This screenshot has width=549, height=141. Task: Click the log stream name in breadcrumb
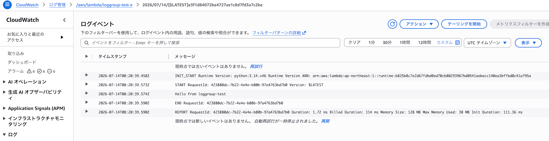pyautogui.click(x=202, y=5)
